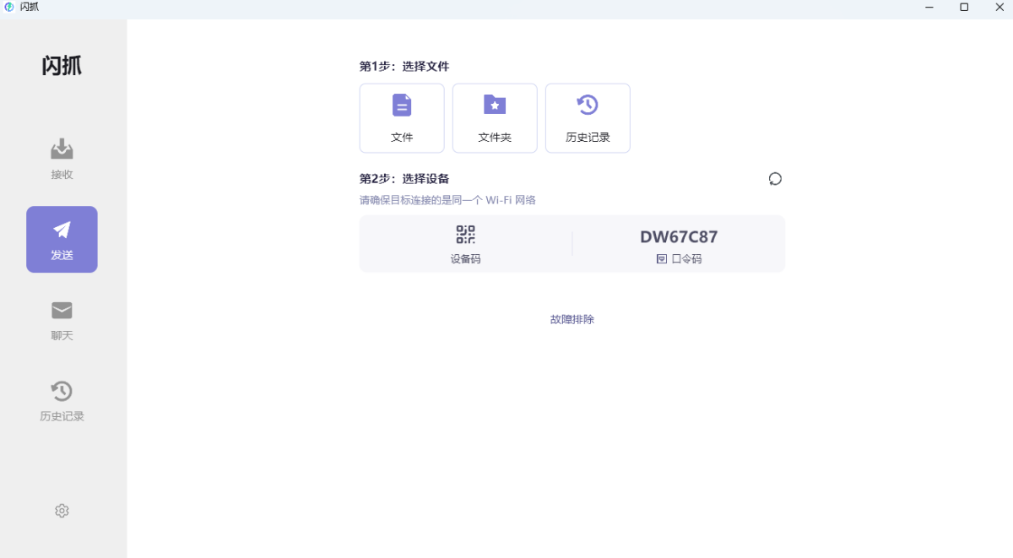This screenshot has height=558, width=1013.
Task: Refresh the device list in step 2
Action: [775, 179]
